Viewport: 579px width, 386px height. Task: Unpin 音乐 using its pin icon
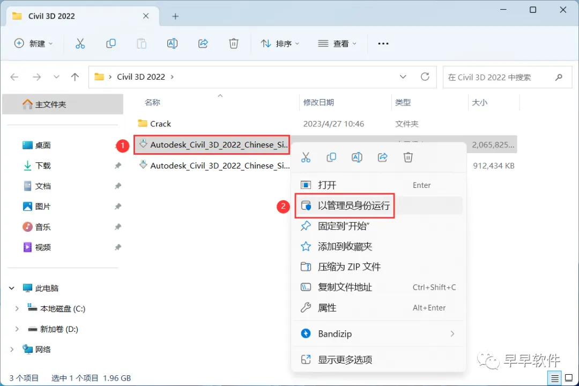click(x=118, y=227)
